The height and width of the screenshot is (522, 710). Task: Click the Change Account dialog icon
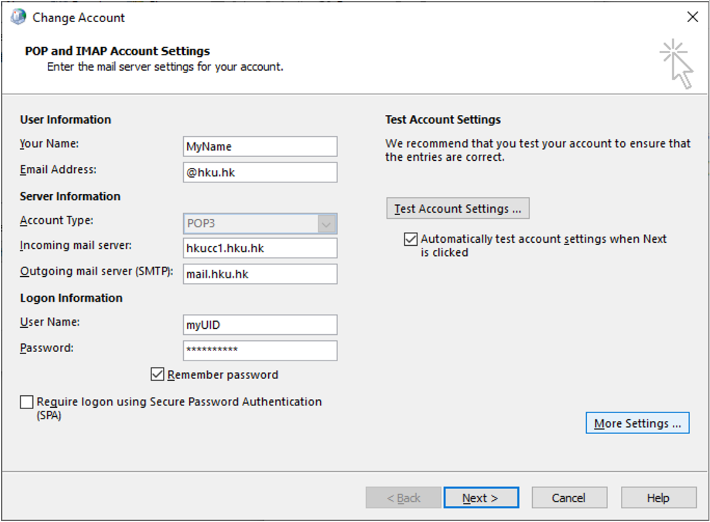[x=17, y=16]
